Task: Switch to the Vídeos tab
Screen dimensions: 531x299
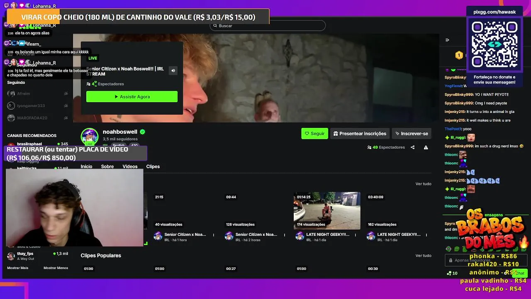Action: click(x=130, y=167)
